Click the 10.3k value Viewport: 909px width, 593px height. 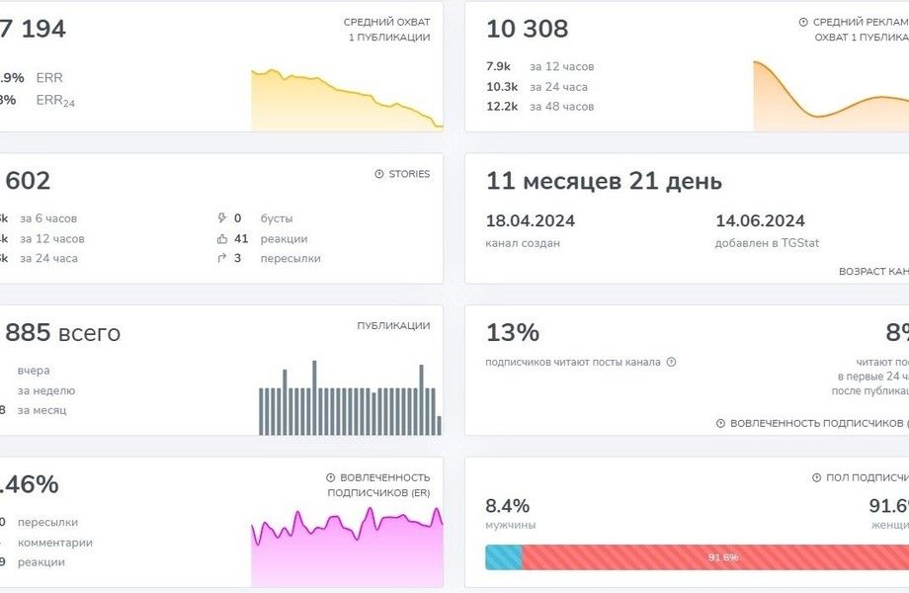pyautogui.click(x=502, y=87)
